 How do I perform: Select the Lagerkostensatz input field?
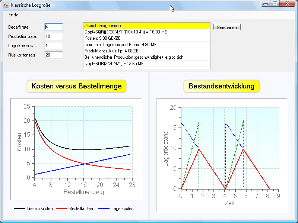(x=54, y=46)
